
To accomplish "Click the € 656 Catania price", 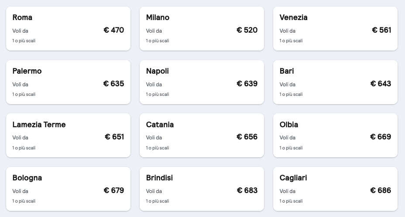I will (247, 137).
